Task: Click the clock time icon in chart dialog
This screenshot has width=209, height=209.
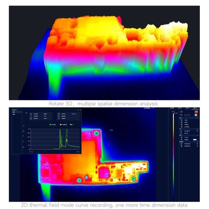Action: click(59, 116)
